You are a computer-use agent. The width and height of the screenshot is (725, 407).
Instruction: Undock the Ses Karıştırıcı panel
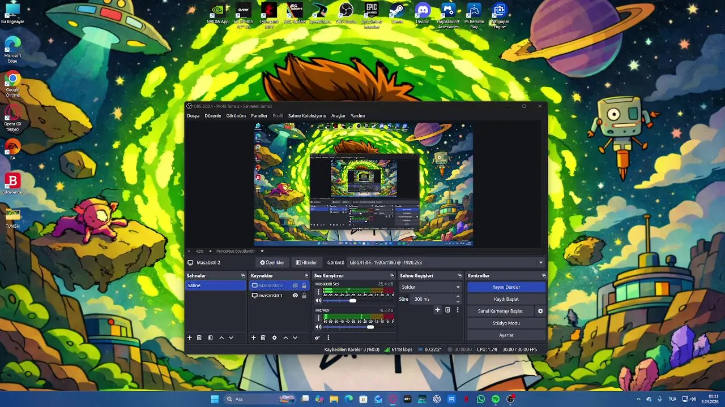[x=392, y=275]
